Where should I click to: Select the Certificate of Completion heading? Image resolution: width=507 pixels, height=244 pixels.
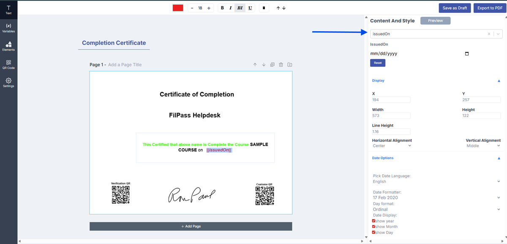(197, 95)
